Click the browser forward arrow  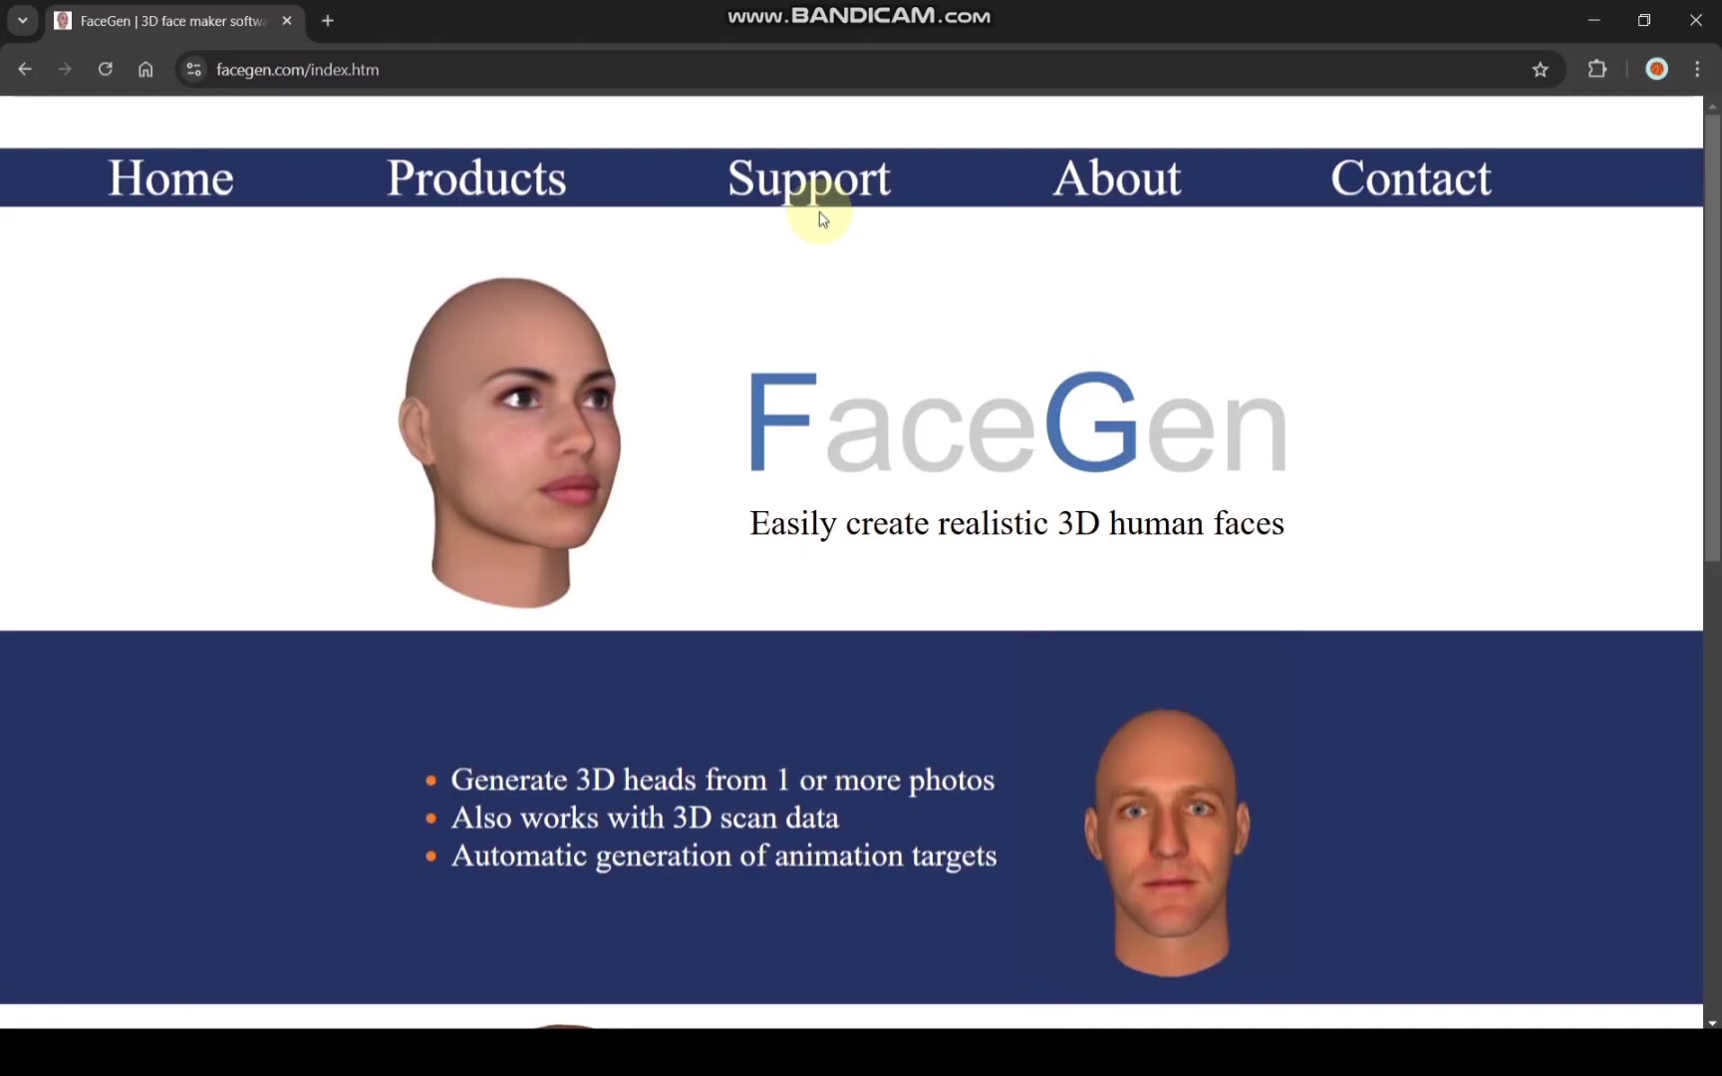[x=65, y=70]
